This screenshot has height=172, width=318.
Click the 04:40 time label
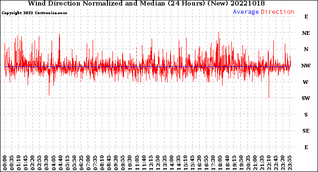[60, 163]
